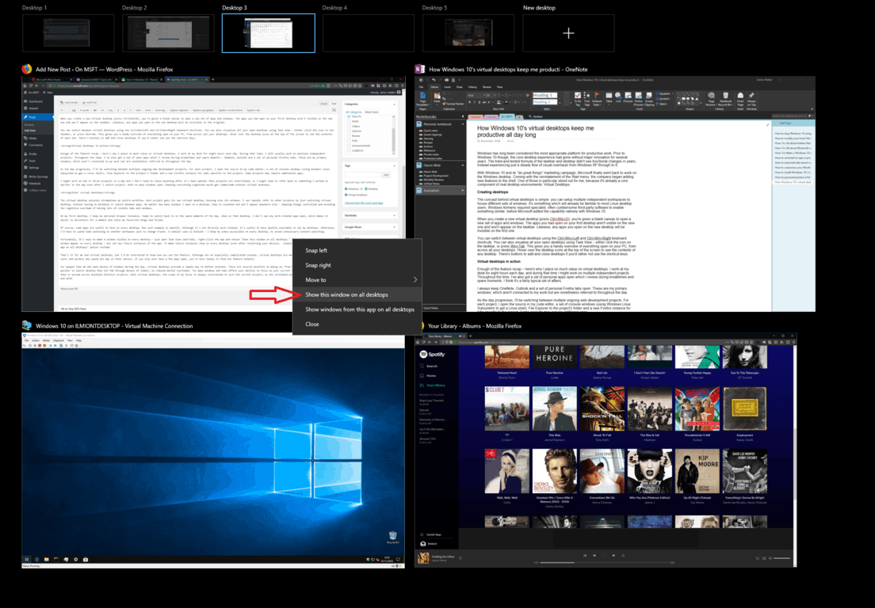875x608 pixels.
Task: Switch to the Desktop 1 thumbnail
Action: point(68,33)
